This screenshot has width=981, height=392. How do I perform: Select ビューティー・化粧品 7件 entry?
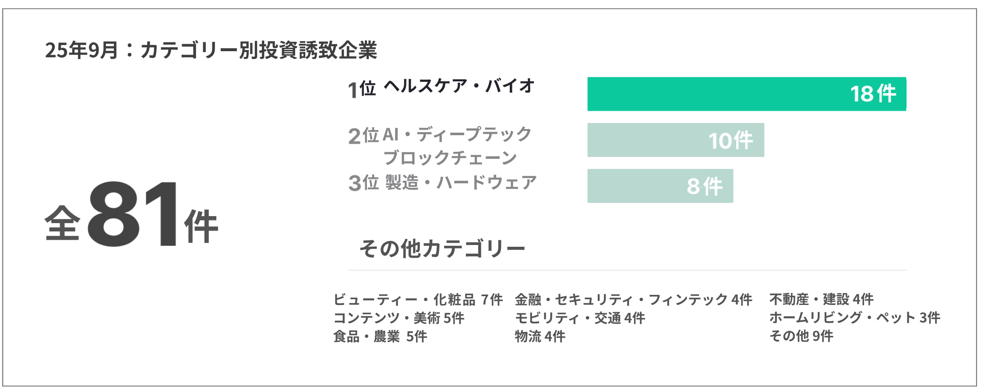418,300
